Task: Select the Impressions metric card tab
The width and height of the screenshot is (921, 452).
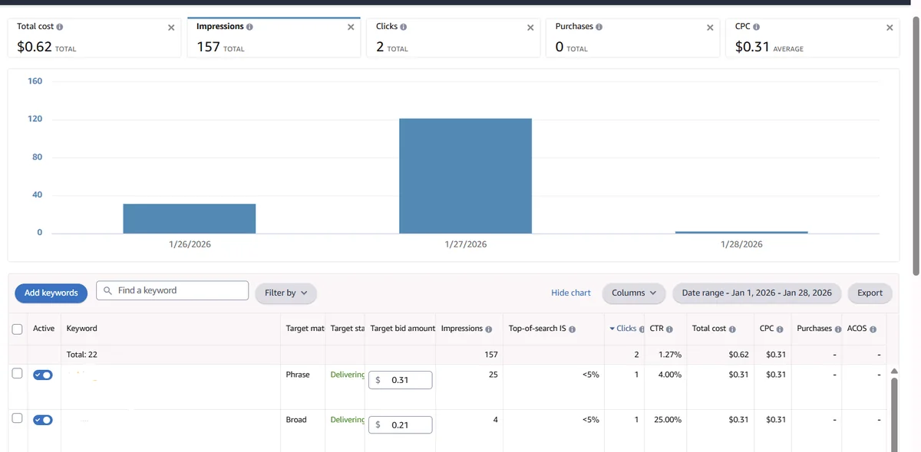Action: [273, 38]
